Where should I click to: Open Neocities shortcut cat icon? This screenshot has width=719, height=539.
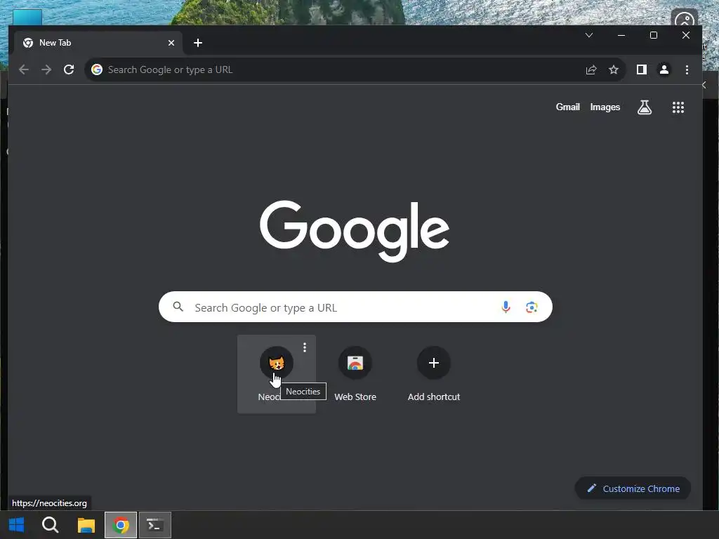coord(277,363)
